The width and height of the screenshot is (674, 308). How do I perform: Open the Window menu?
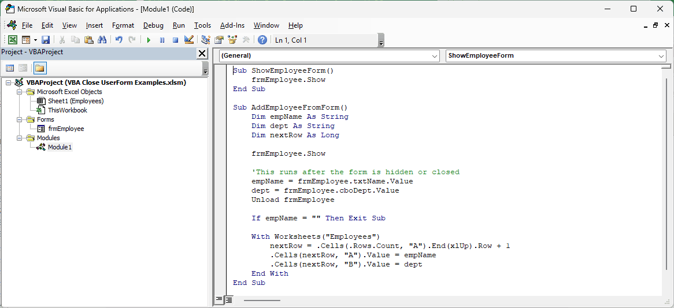pos(266,25)
